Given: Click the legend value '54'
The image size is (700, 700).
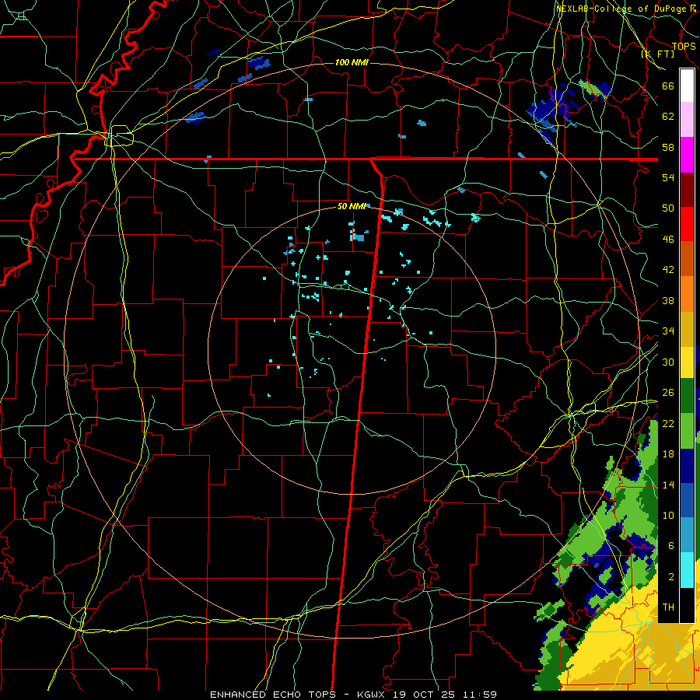Looking at the screenshot, I should pos(668,177).
